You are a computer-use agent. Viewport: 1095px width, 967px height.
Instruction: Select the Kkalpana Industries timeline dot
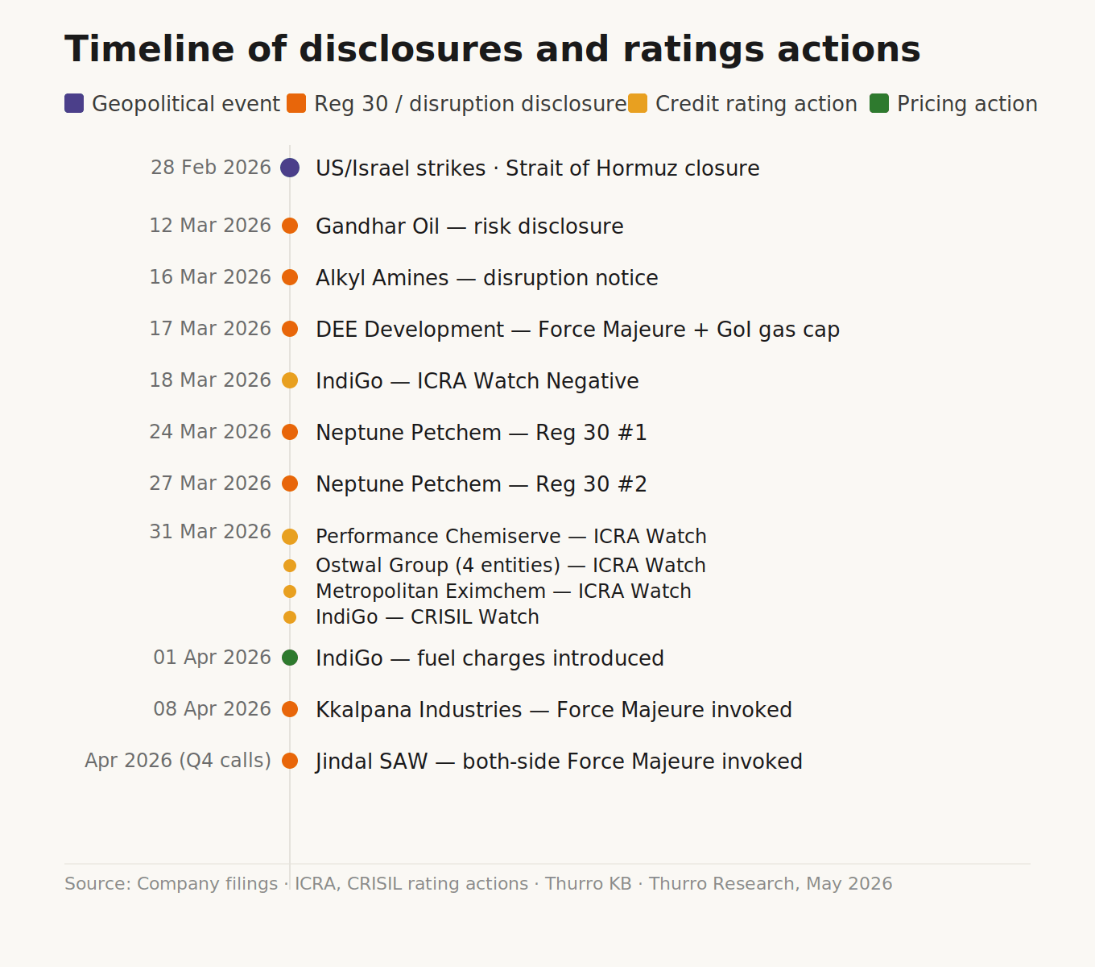click(x=290, y=709)
